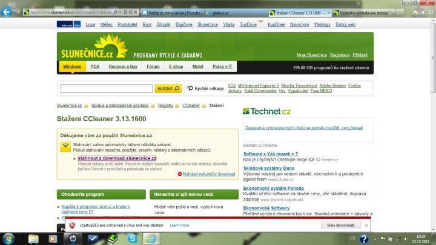Click the browser forward arrow button
The width and height of the screenshot is (436, 245).
coord(17,12)
